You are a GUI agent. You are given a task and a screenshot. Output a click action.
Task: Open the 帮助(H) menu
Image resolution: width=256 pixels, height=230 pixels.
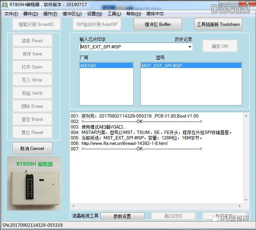coord(134,14)
